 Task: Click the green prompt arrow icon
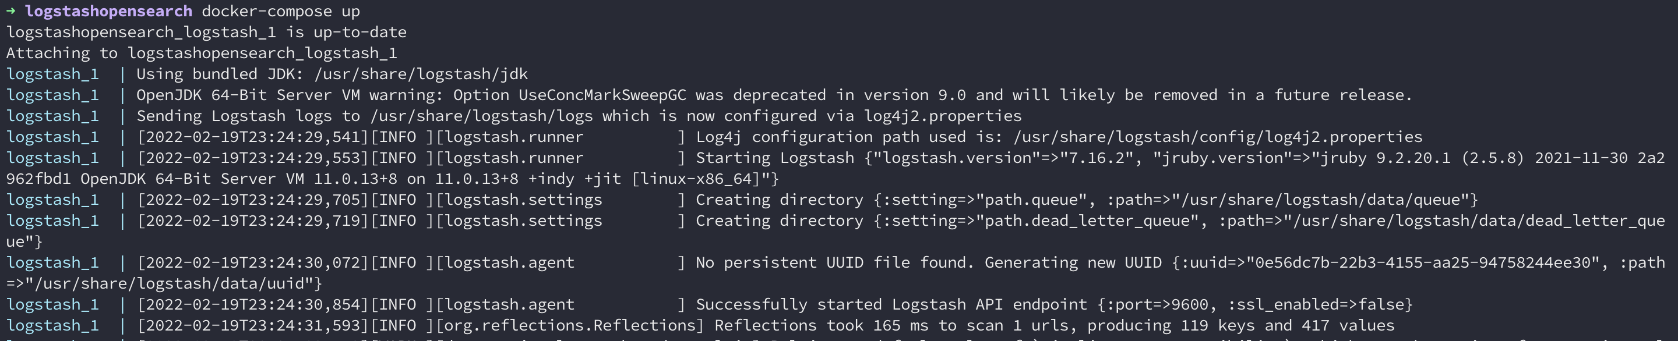coord(10,11)
